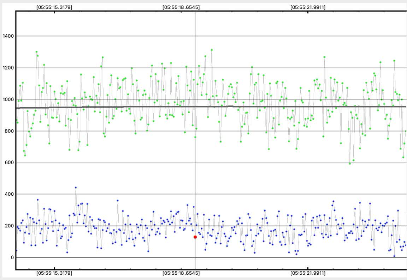Click the top timestamp label 05:55:18.6545

pyautogui.click(x=181, y=7)
